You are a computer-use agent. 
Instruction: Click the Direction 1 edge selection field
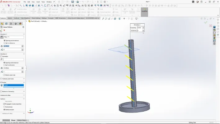14,37
